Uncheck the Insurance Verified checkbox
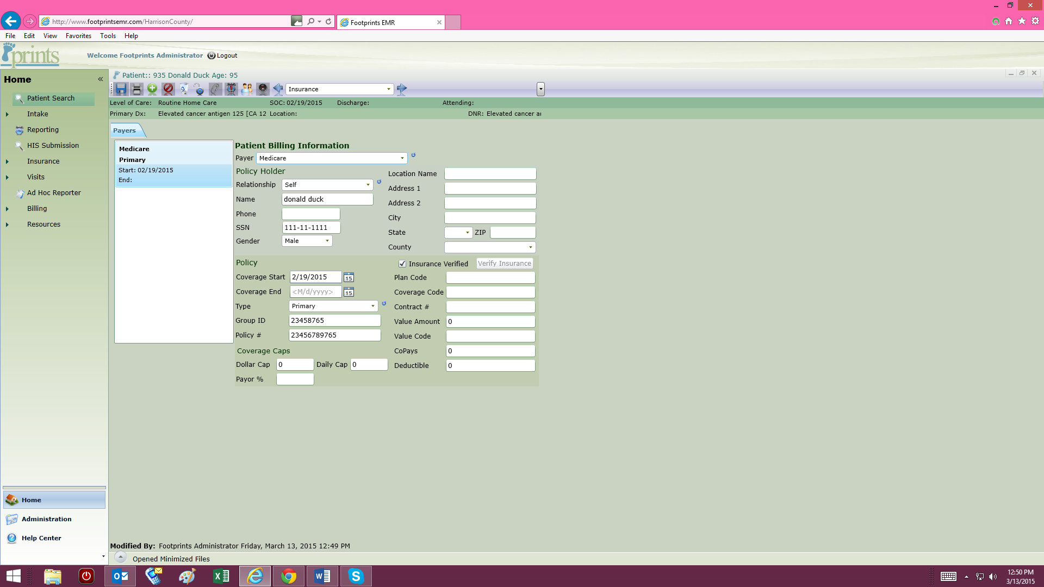 402,264
